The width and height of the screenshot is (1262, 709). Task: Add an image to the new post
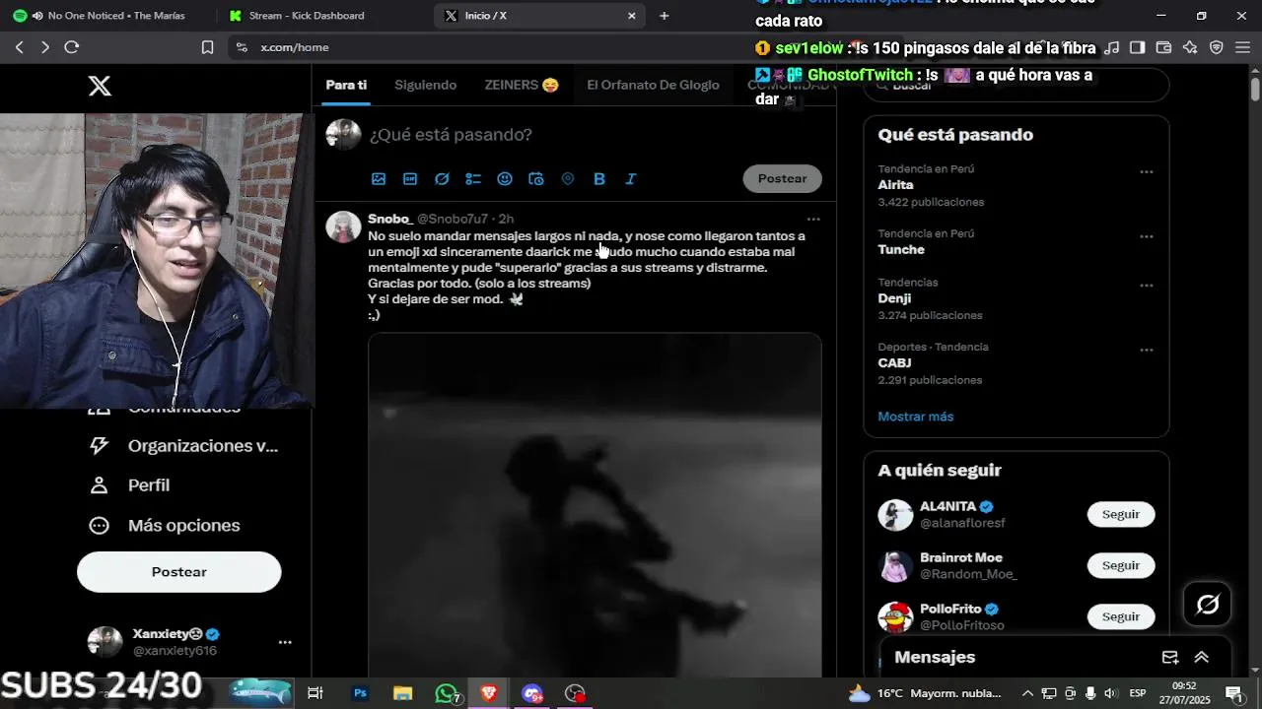[379, 178]
